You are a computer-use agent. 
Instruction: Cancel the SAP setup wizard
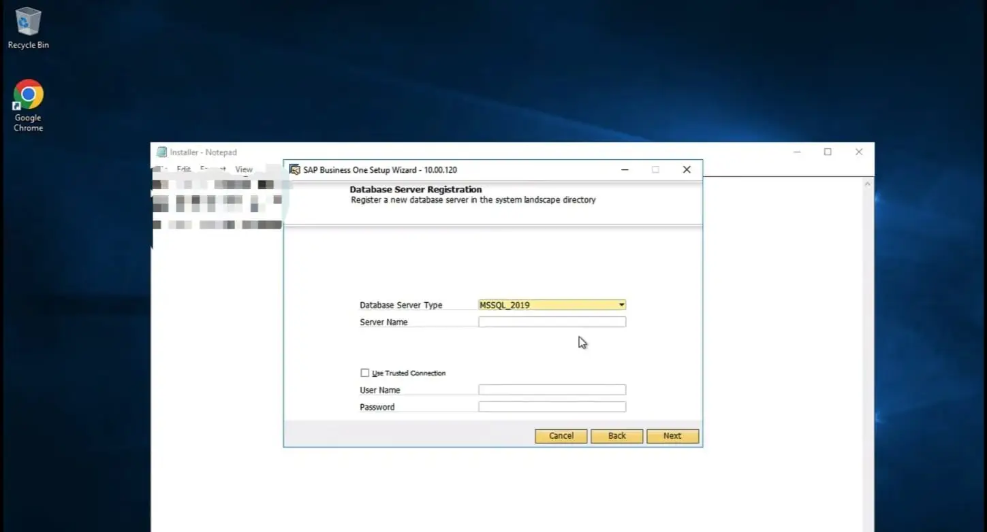pos(561,436)
